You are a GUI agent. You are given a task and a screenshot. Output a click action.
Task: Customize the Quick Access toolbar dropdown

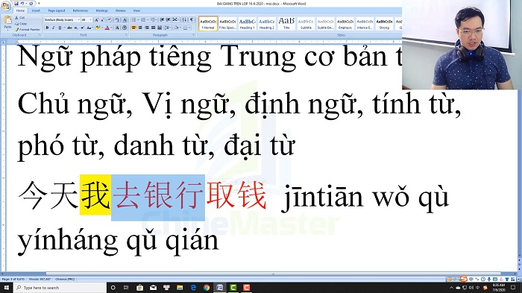[39, 3]
